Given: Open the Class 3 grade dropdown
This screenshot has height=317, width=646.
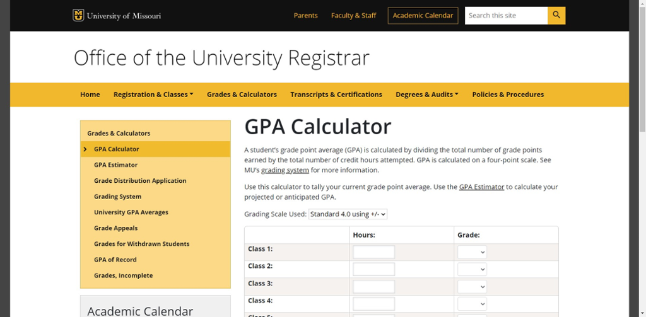Looking at the screenshot, I should [x=472, y=287].
